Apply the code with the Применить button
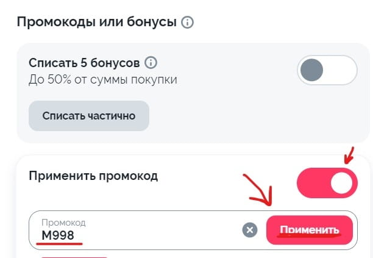The image size is (373, 258). [x=309, y=230]
